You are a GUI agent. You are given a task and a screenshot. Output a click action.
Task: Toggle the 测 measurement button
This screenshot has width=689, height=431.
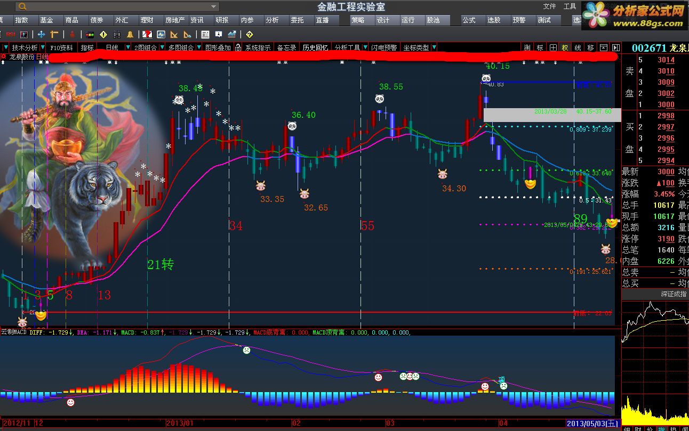pos(527,47)
